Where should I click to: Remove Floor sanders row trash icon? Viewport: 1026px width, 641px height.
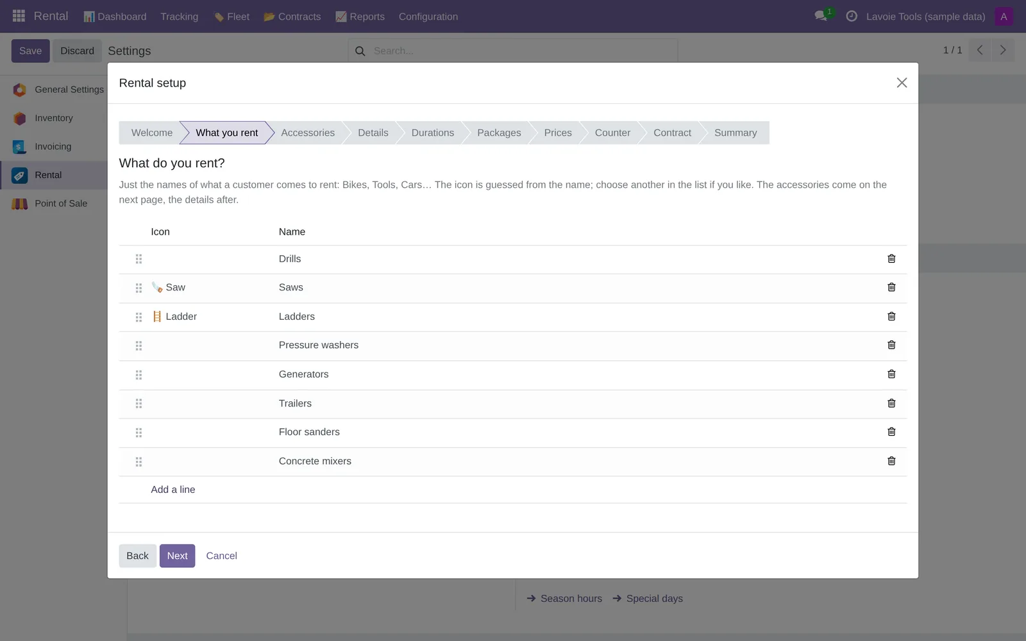(x=891, y=432)
